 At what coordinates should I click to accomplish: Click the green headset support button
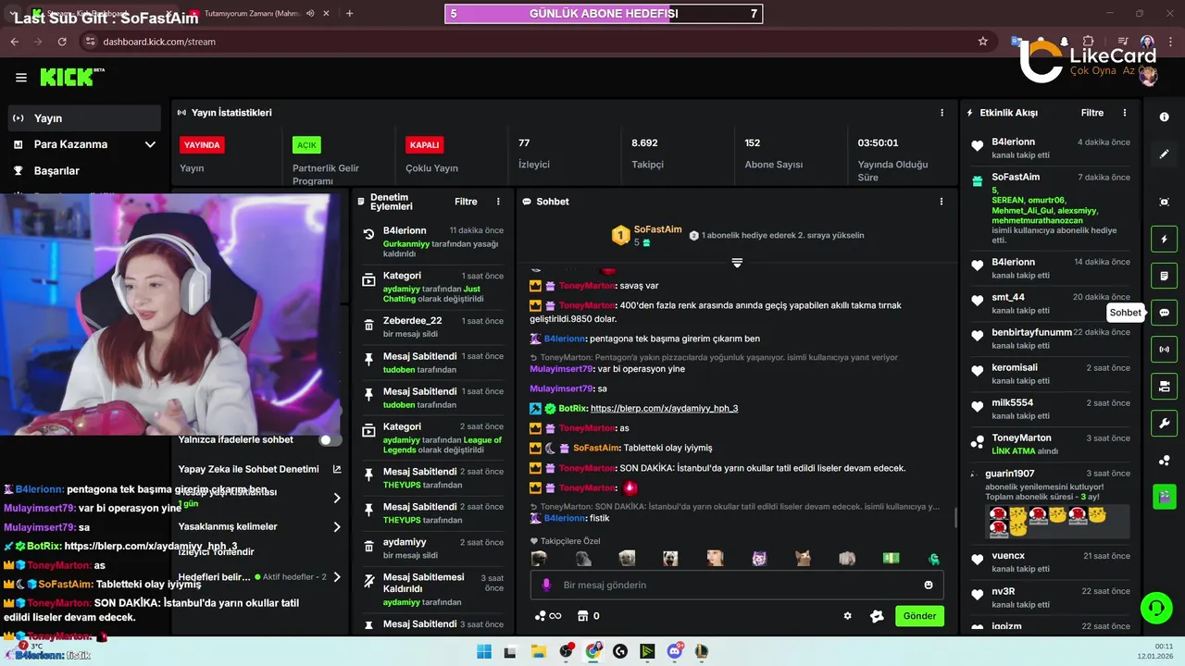tap(1155, 608)
